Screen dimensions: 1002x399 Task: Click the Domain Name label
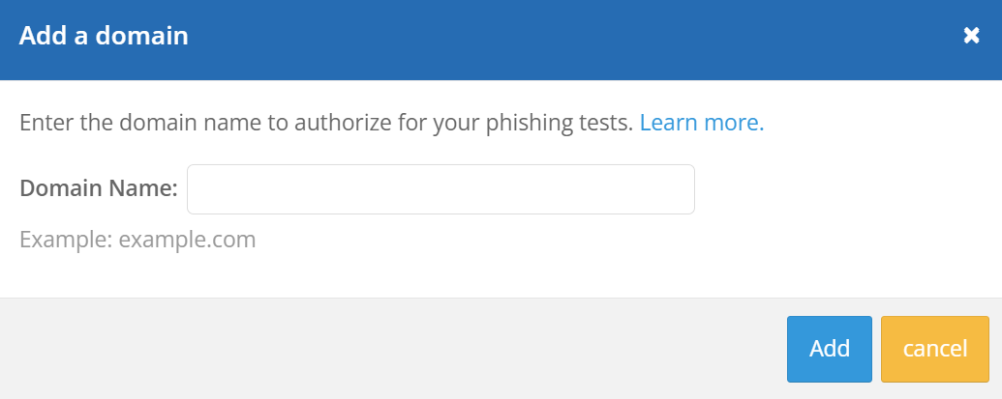tap(99, 188)
